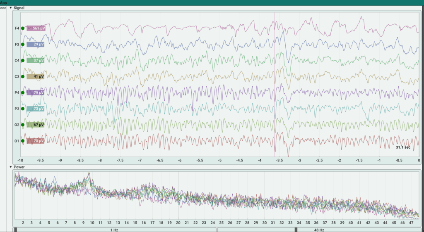
Task: Click the C3 channel green indicator
Action: tap(23, 77)
